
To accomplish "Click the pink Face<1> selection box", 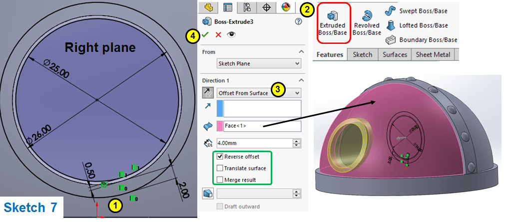I will pos(259,126).
